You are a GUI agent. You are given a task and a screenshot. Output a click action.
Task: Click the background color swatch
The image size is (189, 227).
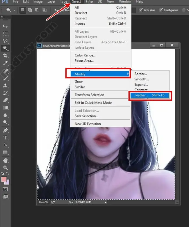[8, 183]
